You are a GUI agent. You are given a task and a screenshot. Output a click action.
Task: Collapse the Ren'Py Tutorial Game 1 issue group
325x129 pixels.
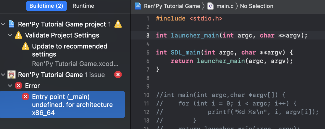3,75
